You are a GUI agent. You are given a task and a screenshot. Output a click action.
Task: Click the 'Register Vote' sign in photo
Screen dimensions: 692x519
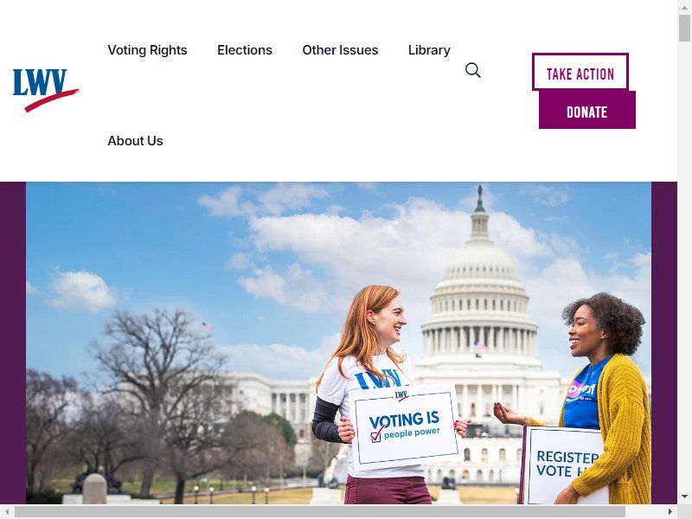(564, 465)
